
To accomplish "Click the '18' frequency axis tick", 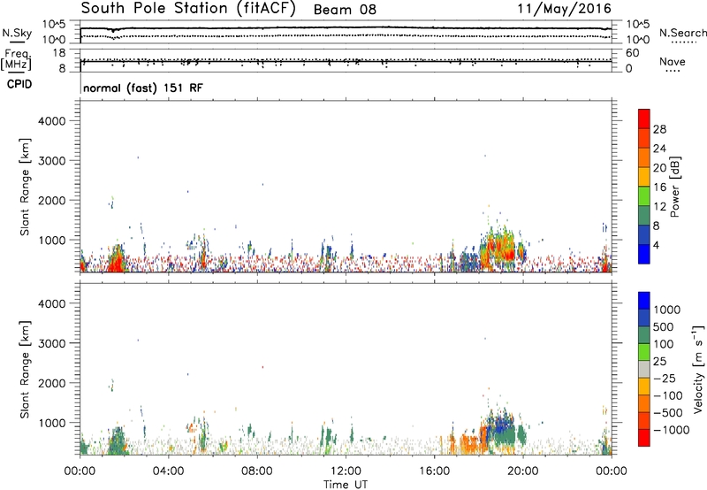I will [x=59, y=53].
